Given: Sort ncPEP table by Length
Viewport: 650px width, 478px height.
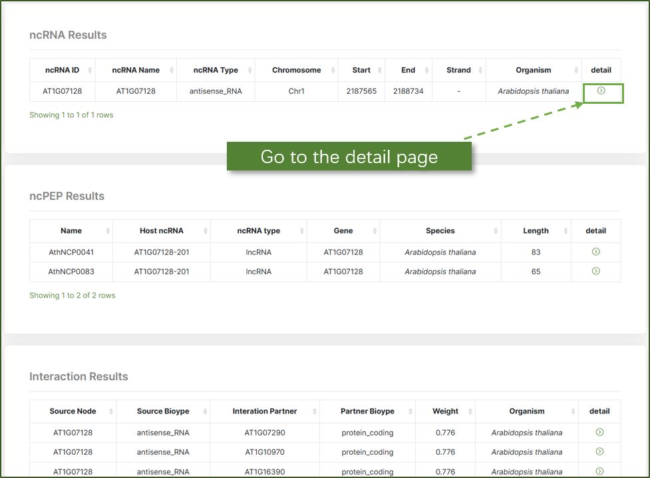Looking at the screenshot, I should 536,231.
